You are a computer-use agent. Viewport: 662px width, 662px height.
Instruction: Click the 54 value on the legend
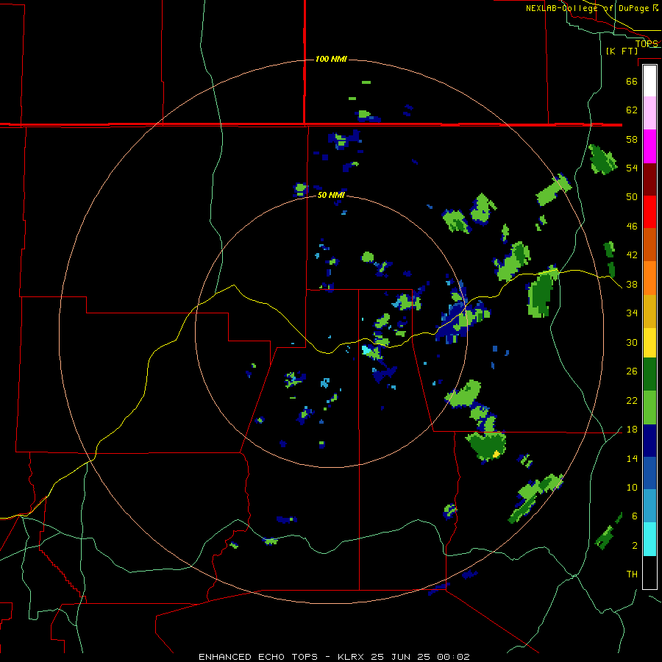632,168
